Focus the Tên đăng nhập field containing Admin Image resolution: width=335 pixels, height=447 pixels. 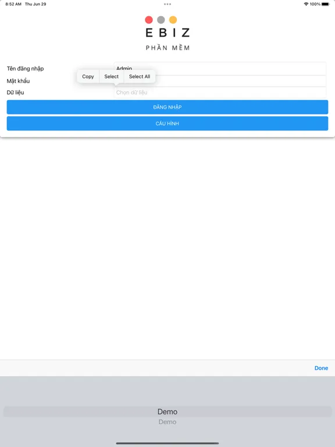[x=220, y=69]
